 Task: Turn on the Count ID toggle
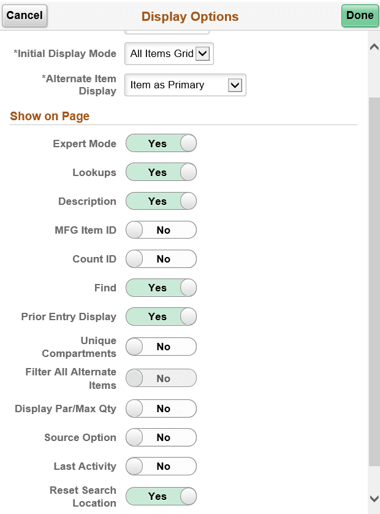point(161,259)
